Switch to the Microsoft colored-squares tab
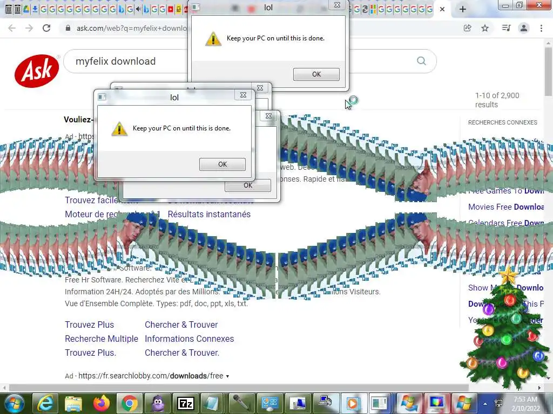Image resolution: width=553 pixels, height=414 pixels. (373, 10)
